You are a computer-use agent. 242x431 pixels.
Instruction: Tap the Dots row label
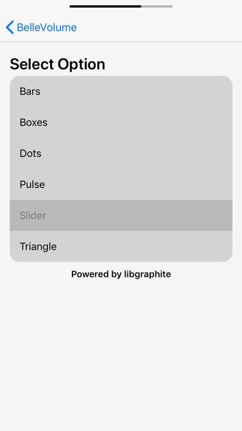(30, 153)
